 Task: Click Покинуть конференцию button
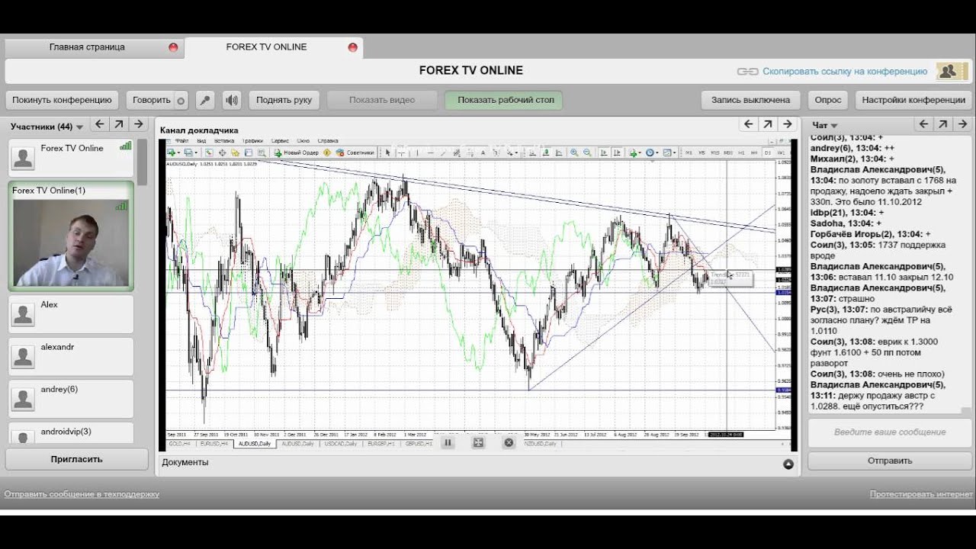click(62, 100)
